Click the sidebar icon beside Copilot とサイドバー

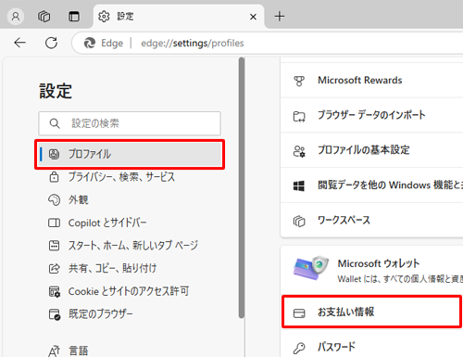54,223
